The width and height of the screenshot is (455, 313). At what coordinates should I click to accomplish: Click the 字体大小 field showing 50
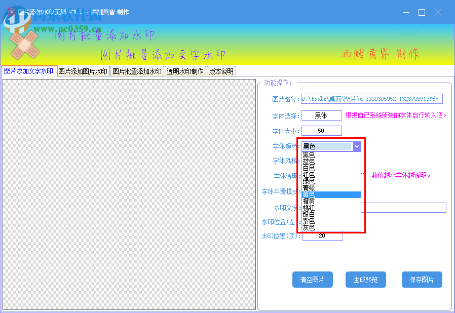click(x=322, y=130)
